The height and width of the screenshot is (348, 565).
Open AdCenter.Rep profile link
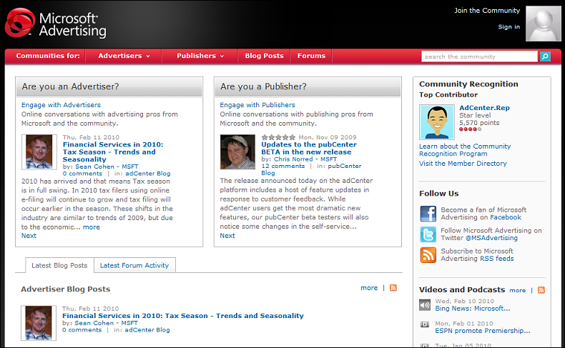pyautogui.click(x=484, y=108)
